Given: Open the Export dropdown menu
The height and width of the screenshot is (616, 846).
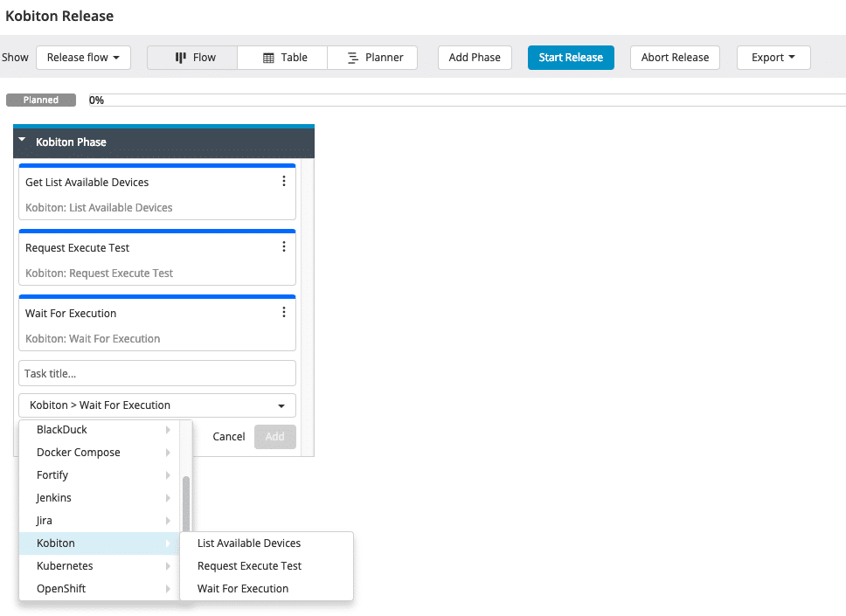Looking at the screenshot, I should click(x=773, y=58).
